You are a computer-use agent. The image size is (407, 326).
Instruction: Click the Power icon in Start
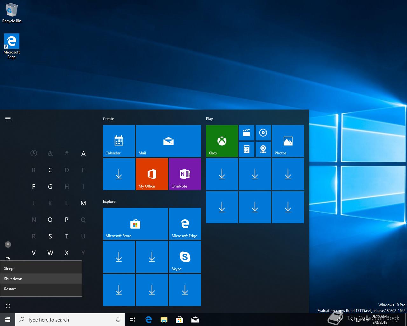click(8, 306)
